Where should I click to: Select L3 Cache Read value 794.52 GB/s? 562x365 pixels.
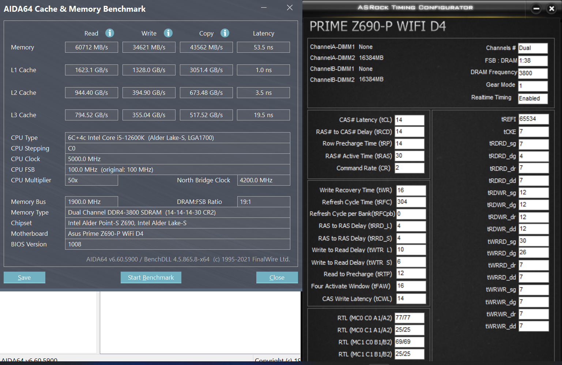pyautogui.click(x=91, y=115)
